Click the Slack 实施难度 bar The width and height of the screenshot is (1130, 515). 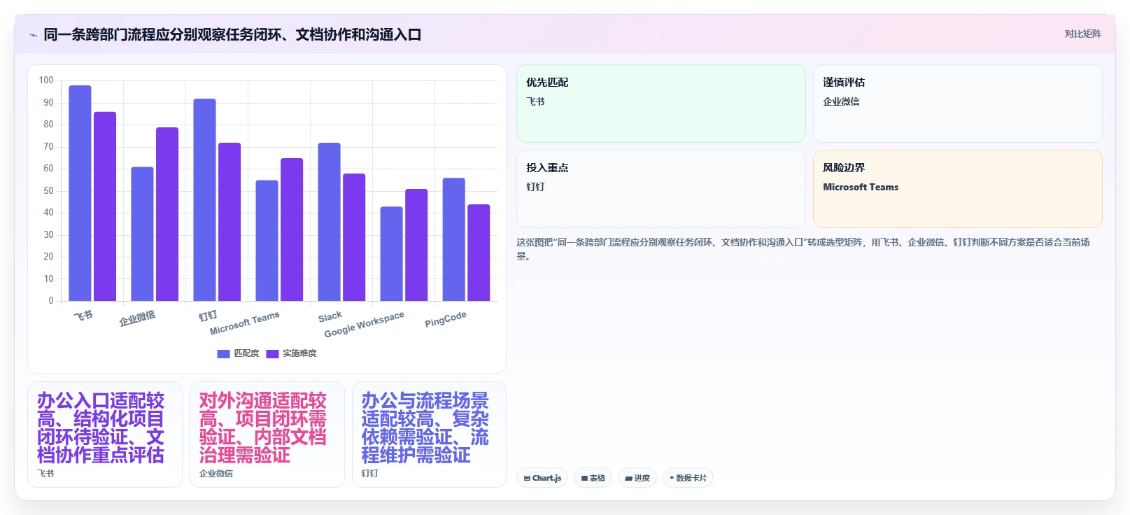pyautogui.click(x=354, y=237)
